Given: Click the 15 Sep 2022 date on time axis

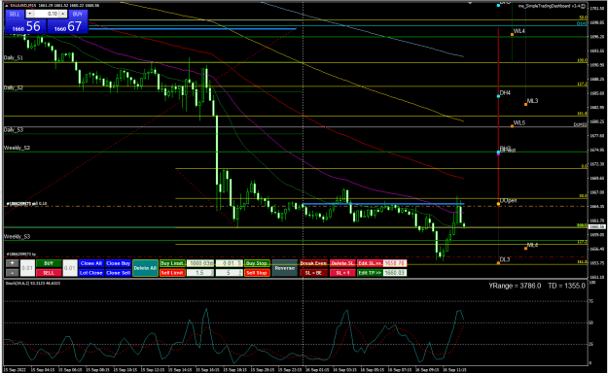Looking at the screenshot, I should click(16, 369).
